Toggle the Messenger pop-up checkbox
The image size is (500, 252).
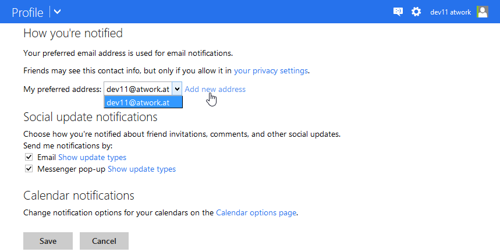point(29,169)
